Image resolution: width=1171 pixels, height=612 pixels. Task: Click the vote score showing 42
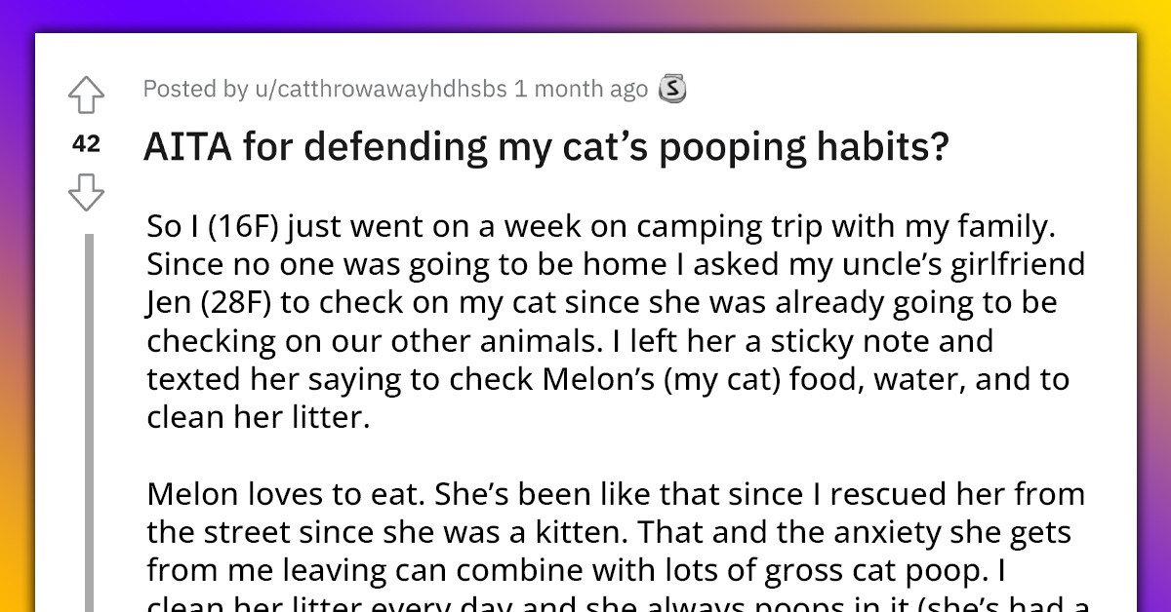coord(86,143)
